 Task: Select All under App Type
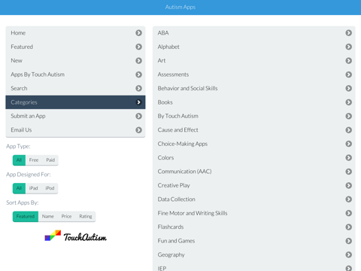pos(19,160)
